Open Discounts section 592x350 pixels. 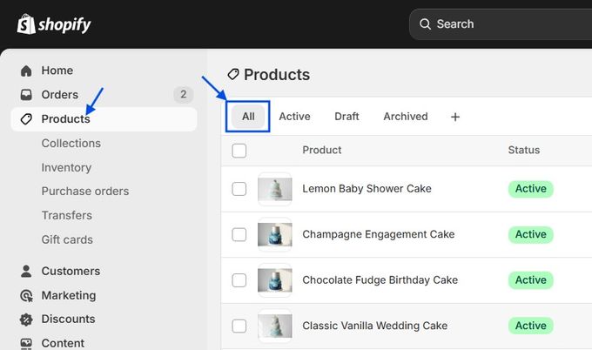(68, 320)
